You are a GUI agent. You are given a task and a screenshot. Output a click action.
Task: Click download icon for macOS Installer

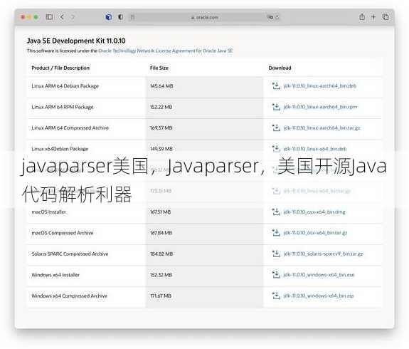(x=276, y=212)
